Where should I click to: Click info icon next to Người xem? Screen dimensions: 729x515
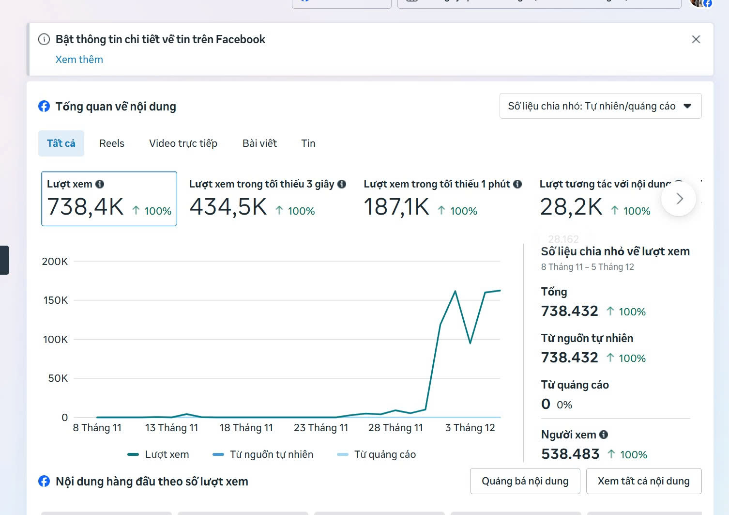pos(604,435)
